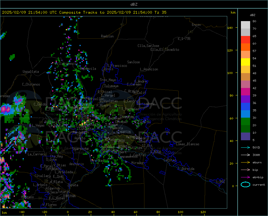Image resolution: width=268 pixels, height=216 pixels.
Task: Click the light blue 35 dBZ swatch
Action: click(245, 114)
